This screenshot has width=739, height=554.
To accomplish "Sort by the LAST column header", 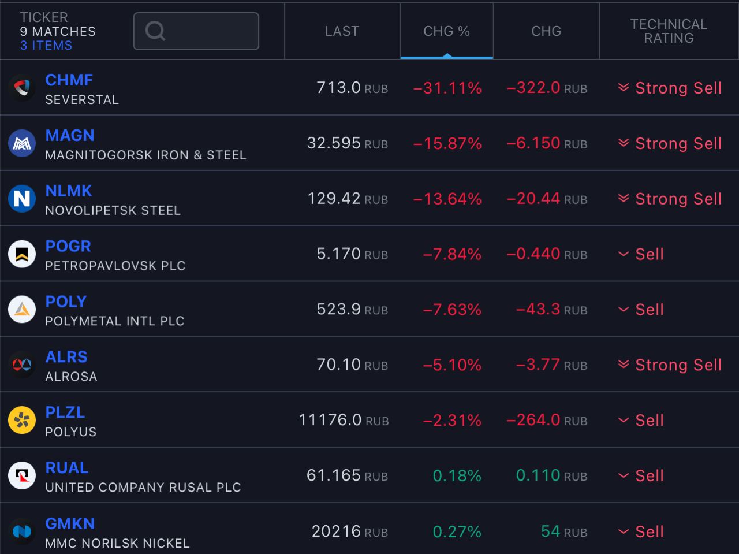I will [342, 31].
